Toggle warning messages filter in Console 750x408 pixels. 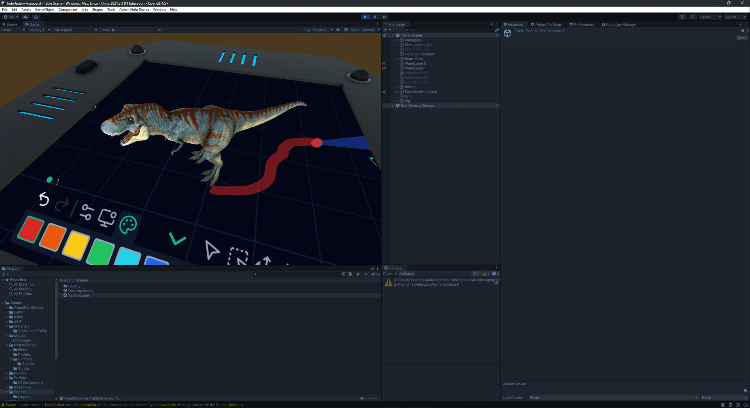coord(486,274)
